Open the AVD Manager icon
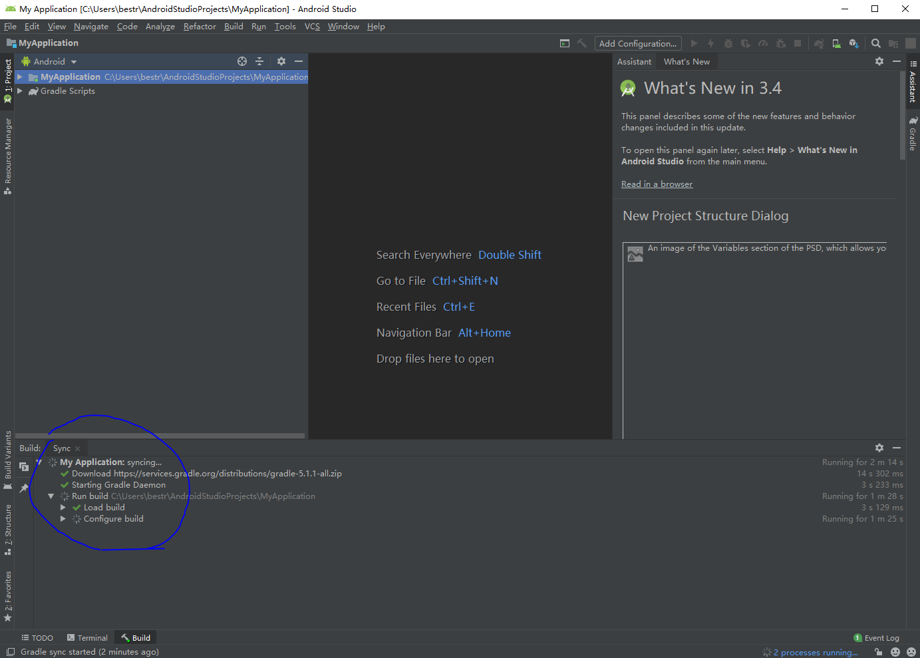 pos(836,43)
